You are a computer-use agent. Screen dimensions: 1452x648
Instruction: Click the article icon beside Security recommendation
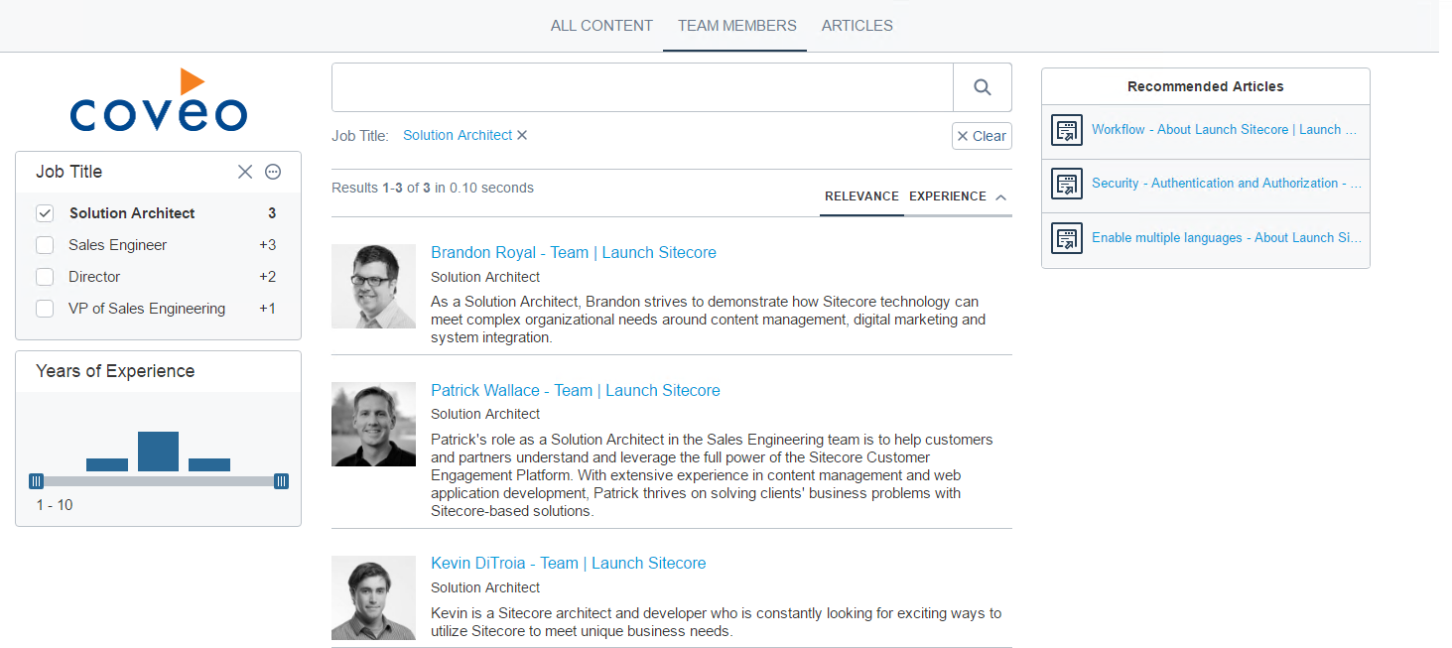point(1066,184)
